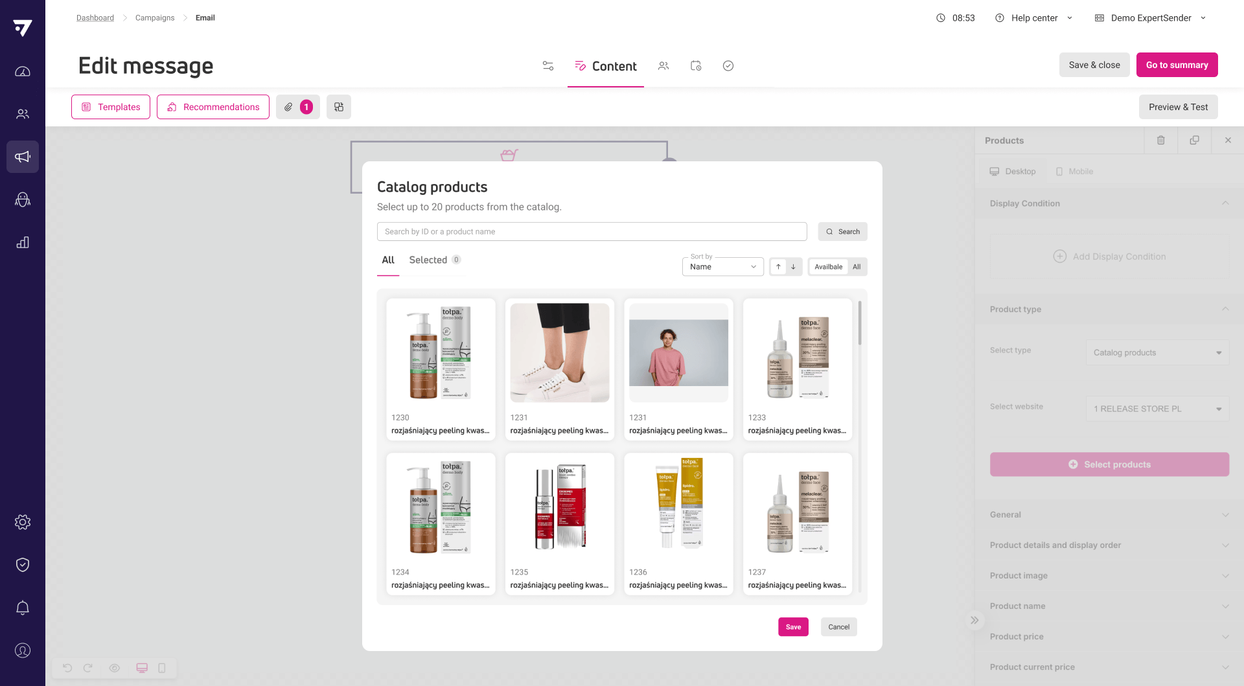Open the Sort by Name dropdown
1244x686 pixels.
tap(723, 267)
